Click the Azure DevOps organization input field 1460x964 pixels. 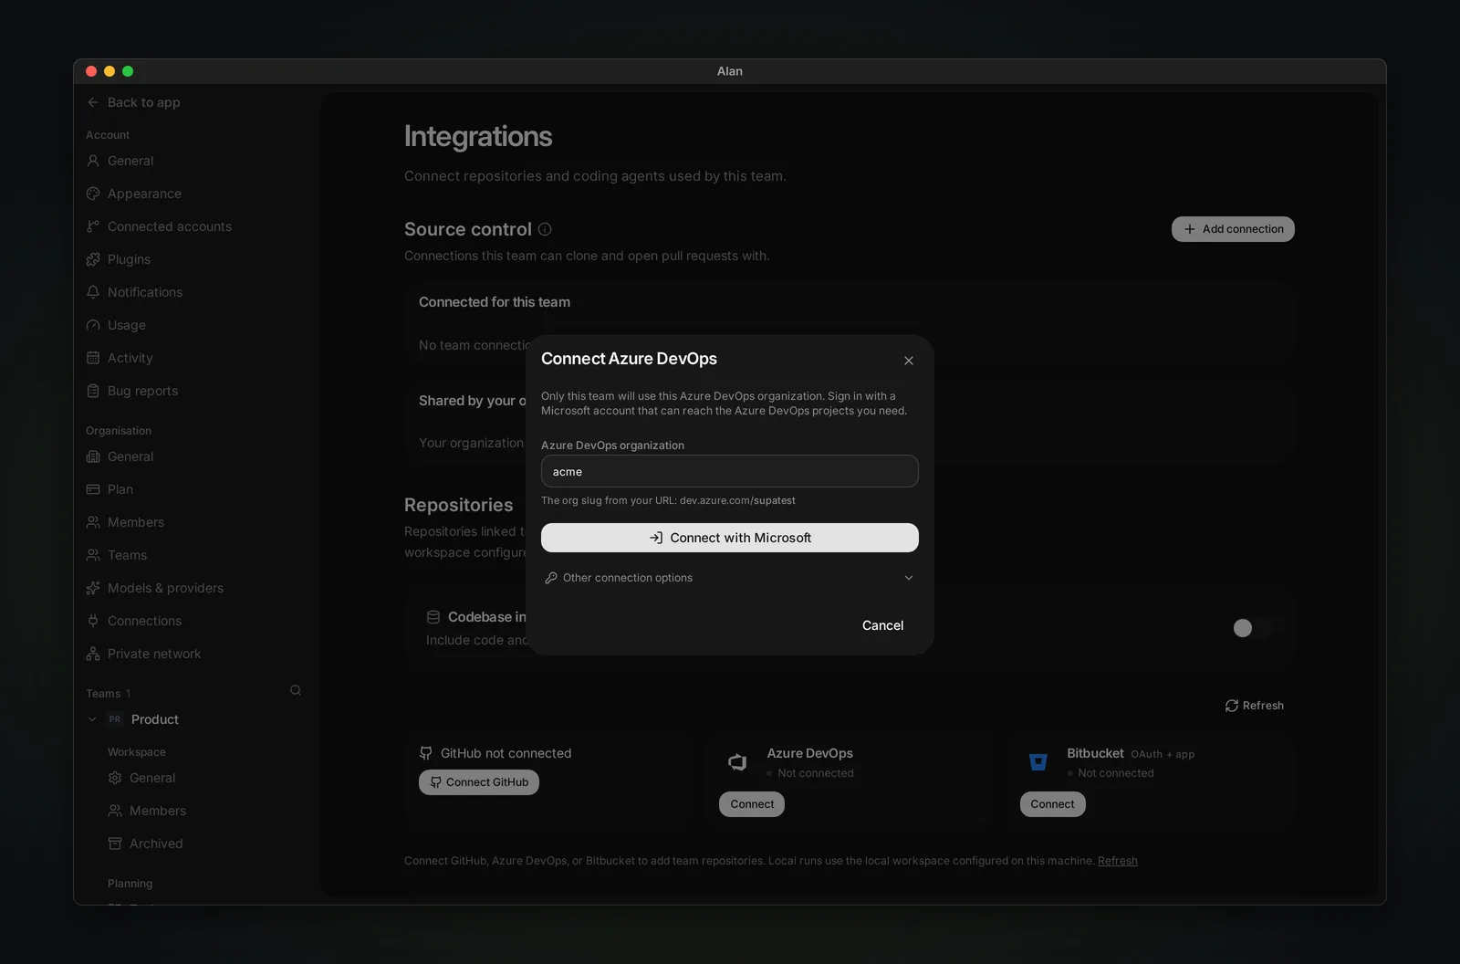pyautogui.click(x=729, y=471)
